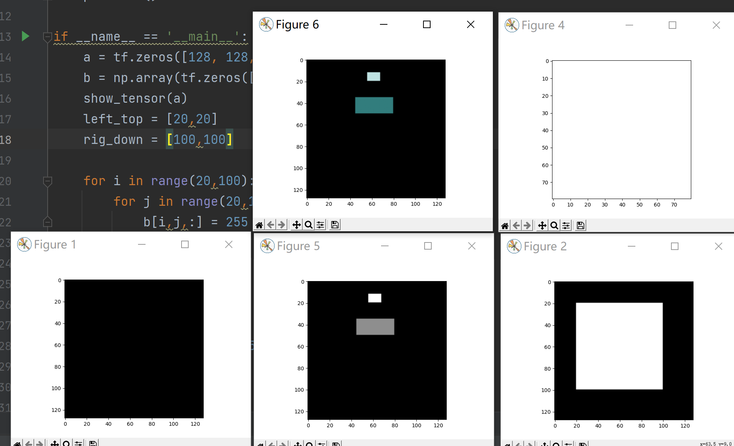734x446 pixels.
Task: Close the Figure 1 window
Action: [x=229, y=244]
